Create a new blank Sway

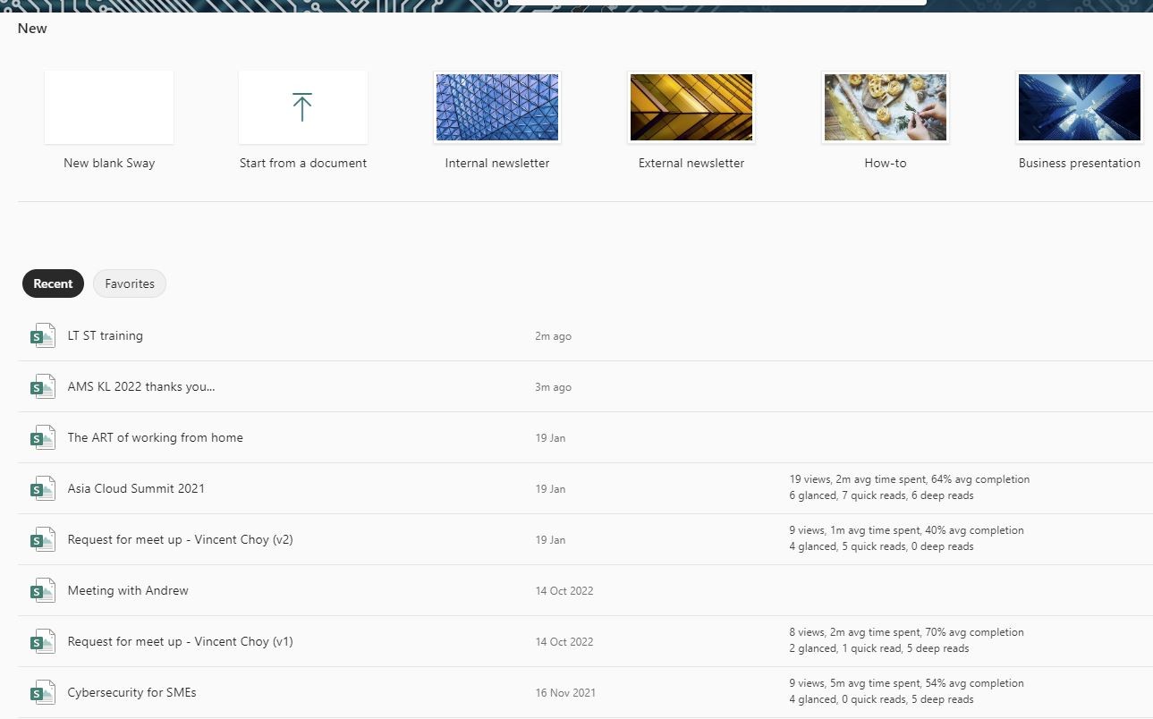coord(108,106)
